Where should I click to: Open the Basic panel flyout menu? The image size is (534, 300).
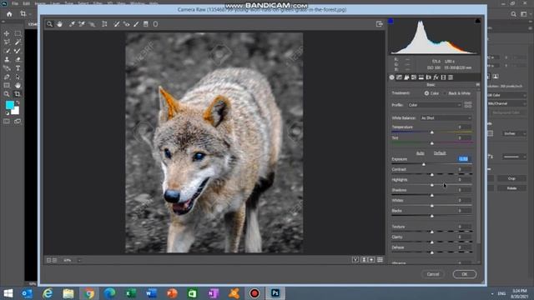point(477,85)
